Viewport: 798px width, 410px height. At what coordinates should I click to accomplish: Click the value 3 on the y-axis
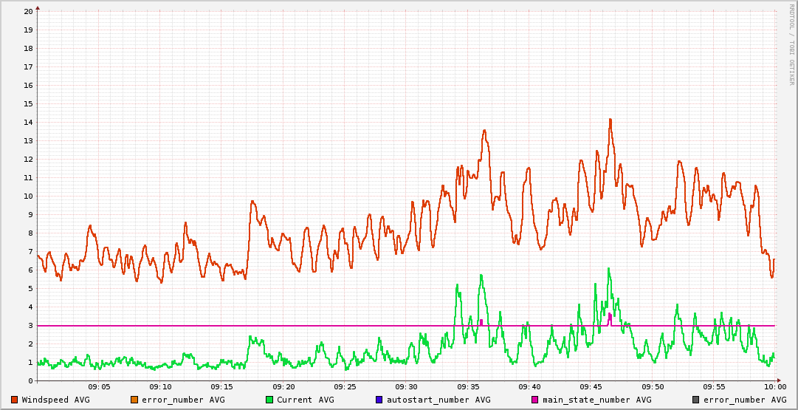click(30, 326)
